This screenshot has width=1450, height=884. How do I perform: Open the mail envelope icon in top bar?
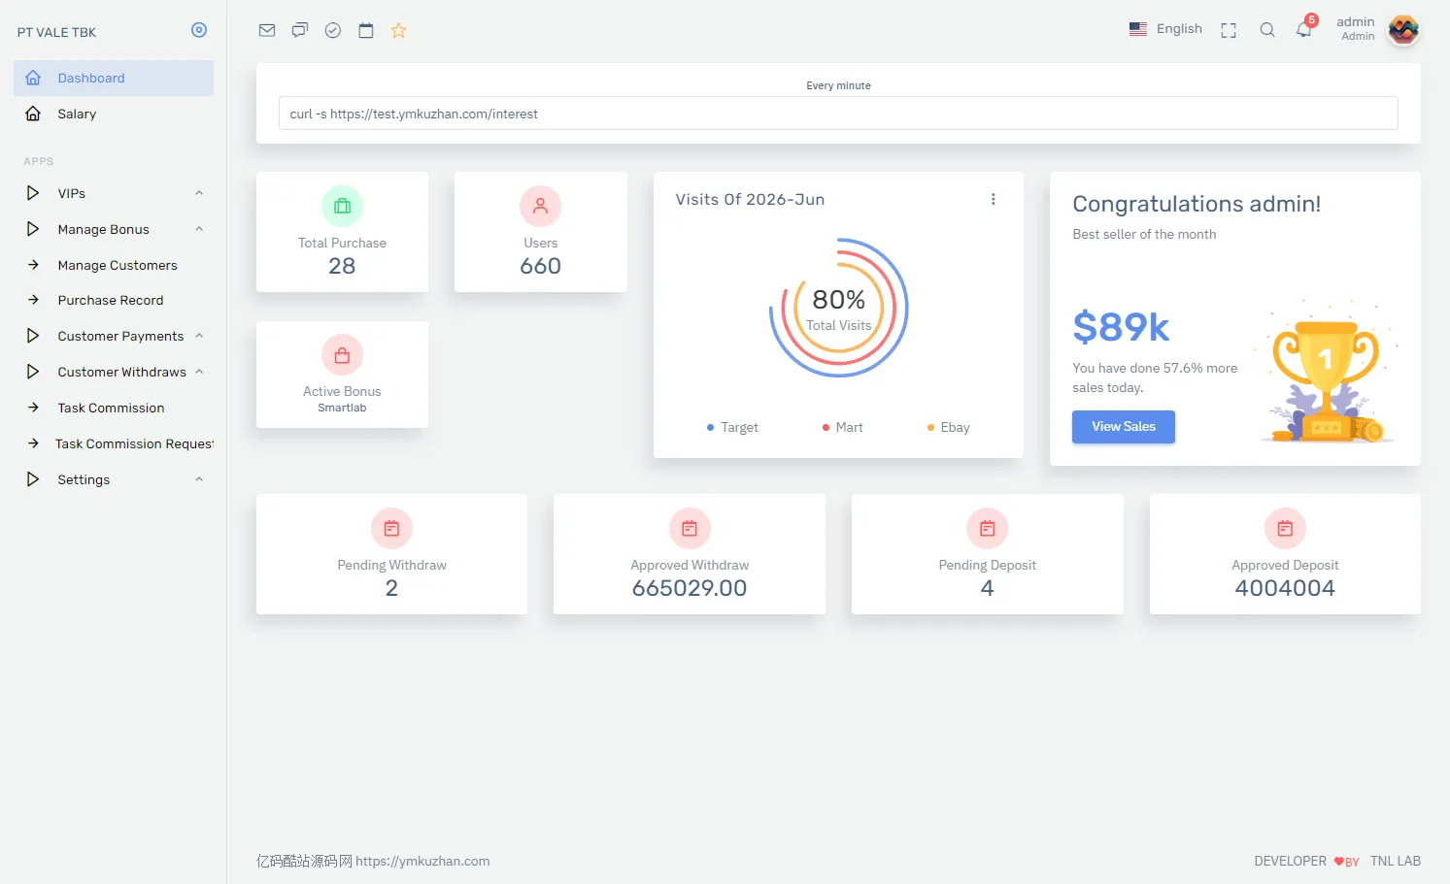point(267,30)
